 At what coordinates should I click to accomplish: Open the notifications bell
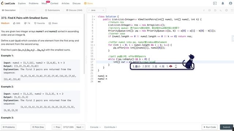[x=223, y=3]
